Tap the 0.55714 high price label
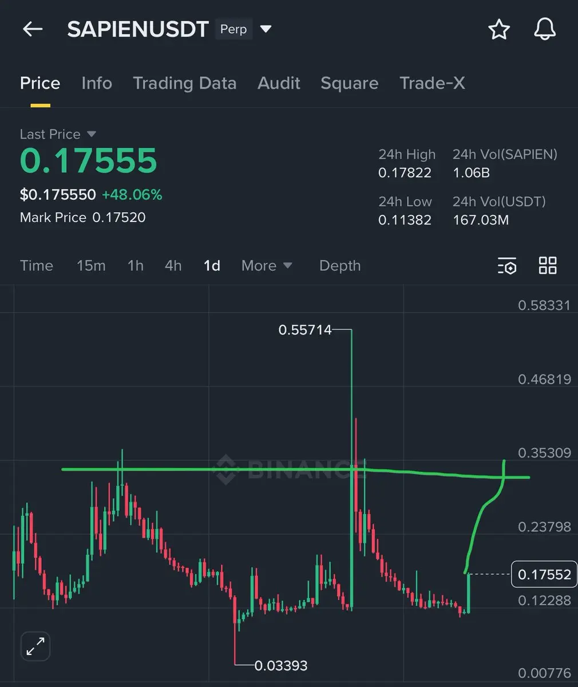The width and height of the screenshot is (578, 687). point(305,330)
